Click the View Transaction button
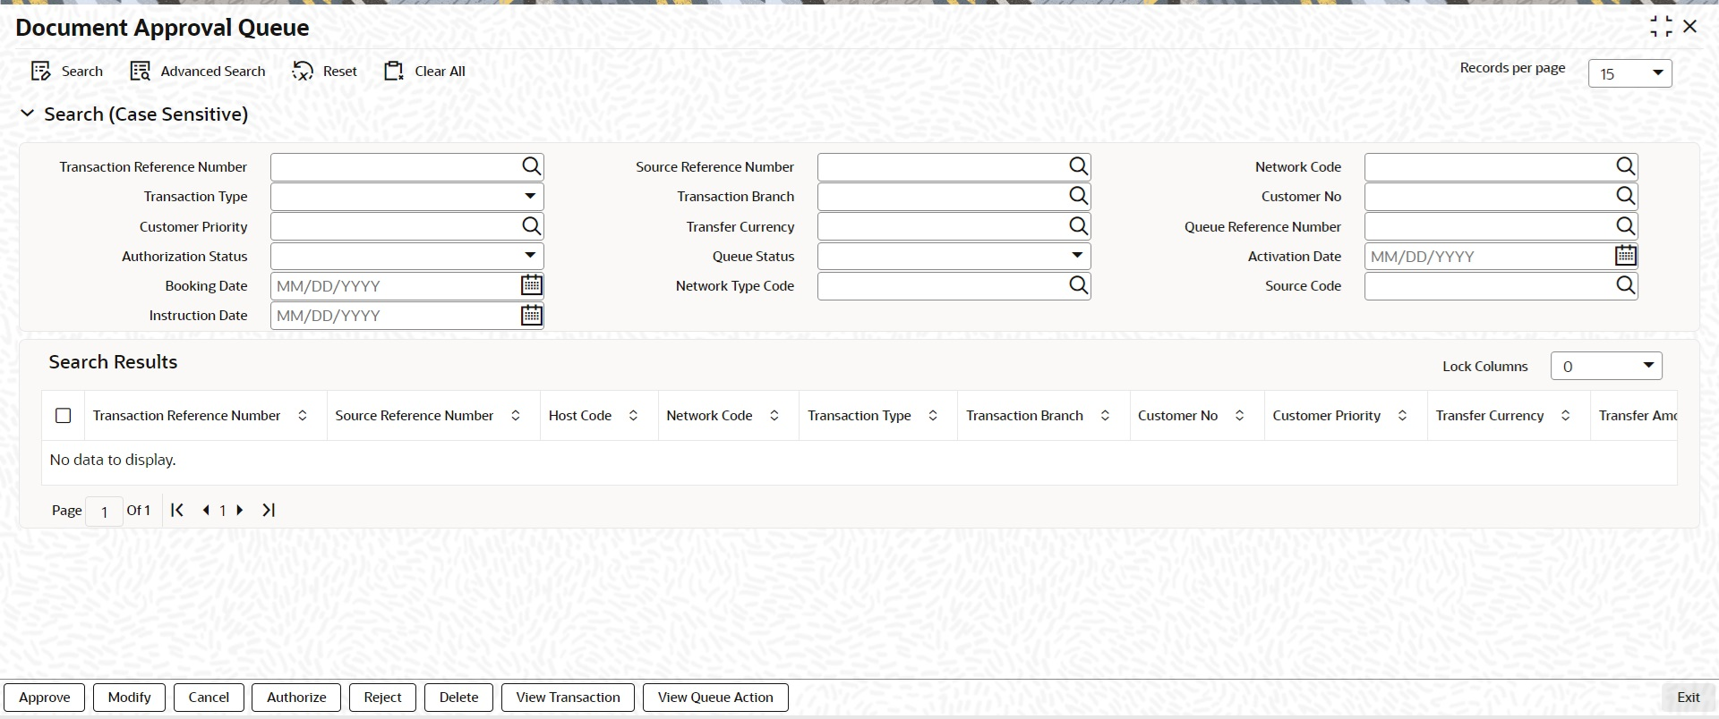The width and height of the screenshot is (1719, 719). pyautogui.click(x=568, y=698)
